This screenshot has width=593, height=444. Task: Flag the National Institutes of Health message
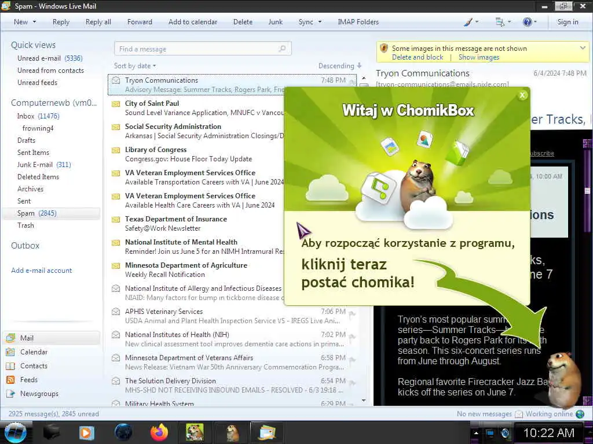click(352, 337)
